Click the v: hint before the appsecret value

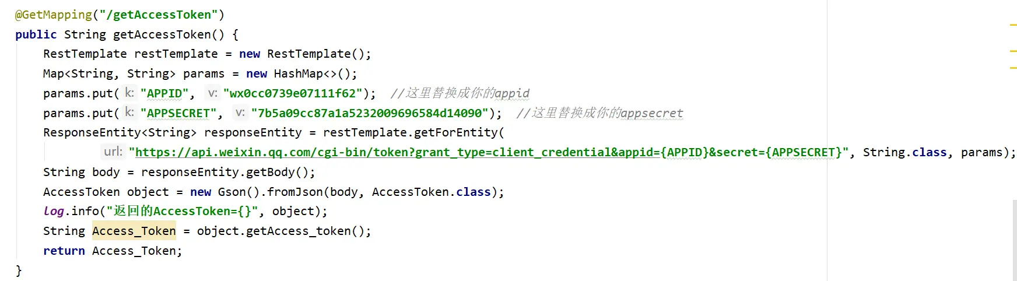(240, 113)
